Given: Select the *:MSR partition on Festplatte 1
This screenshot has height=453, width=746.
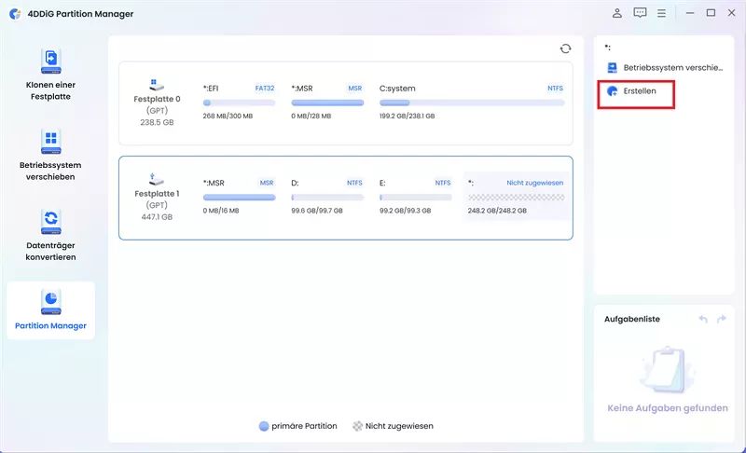Looking at the screenshot, I should [239, 197].
